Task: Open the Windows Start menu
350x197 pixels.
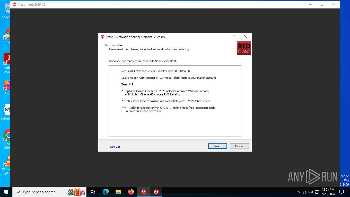Action: [6, 192]
